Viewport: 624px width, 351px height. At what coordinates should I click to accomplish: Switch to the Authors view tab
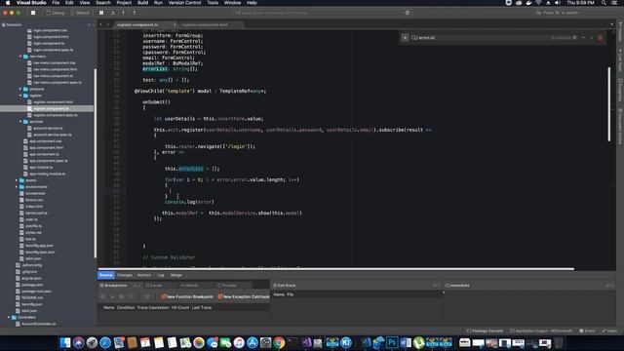coord(144,275)
